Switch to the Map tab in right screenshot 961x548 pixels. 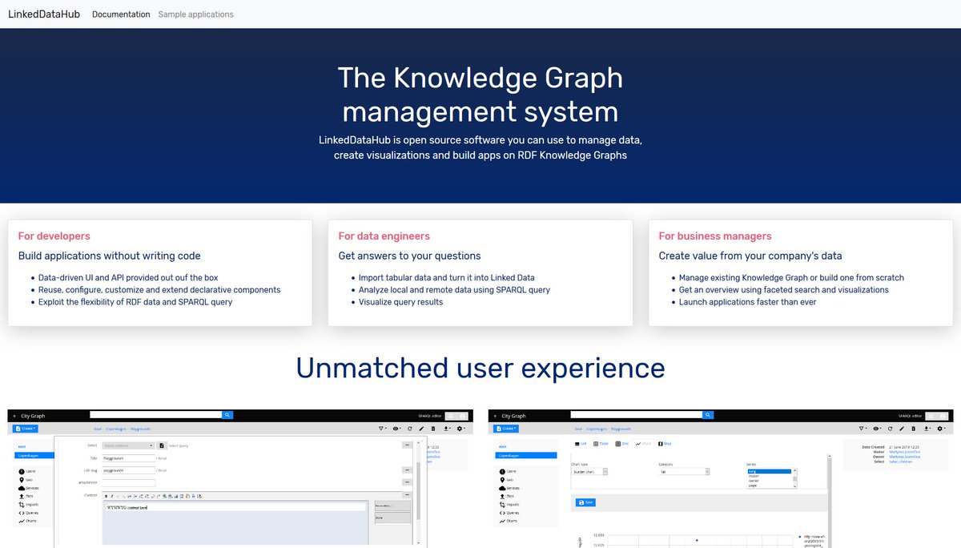pyautogui.click(x=665, y=444)
